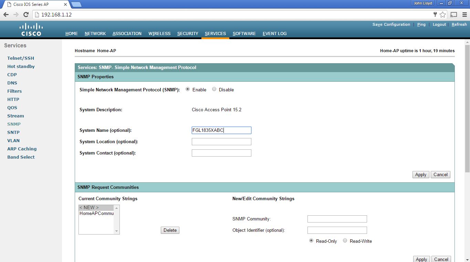Screen dimensions: 470x262
Task: Open the HOME menu
Action: pyautogui.click(x=72, y=33)
